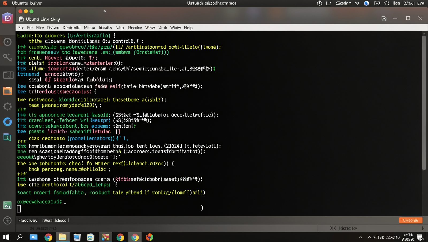This screenshot has height=242, width=428.
Task: Click the round globe icon at the sidebar bottom
Action: [7, 220]
